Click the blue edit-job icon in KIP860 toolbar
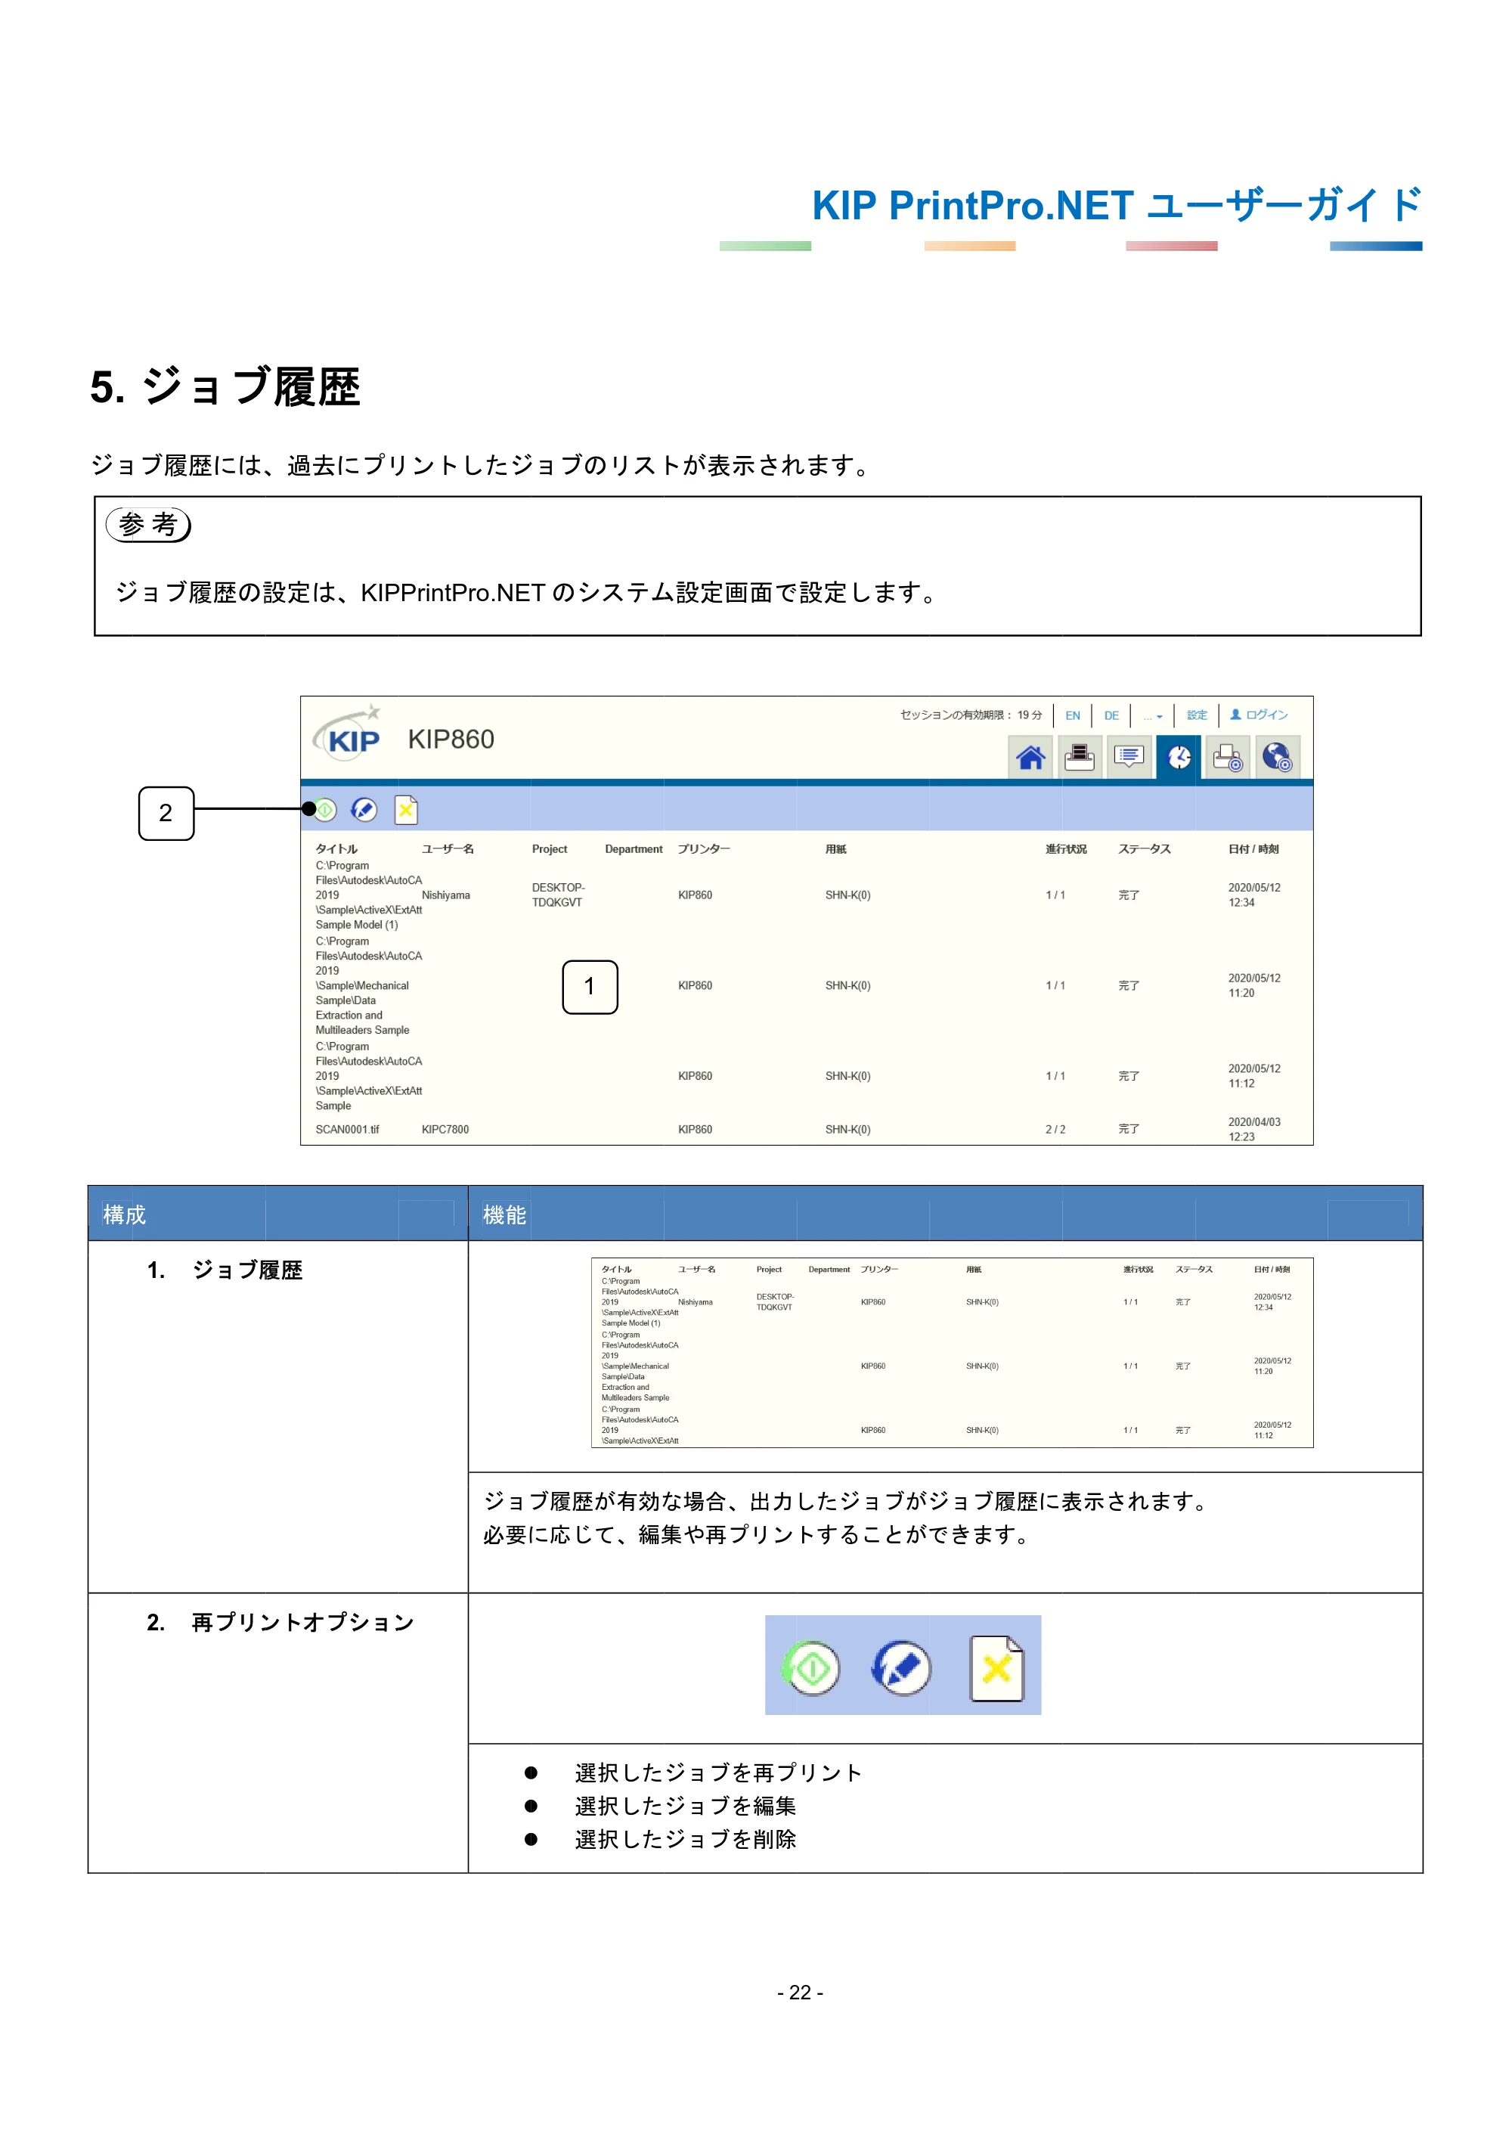The width and height of the screenshot is (1512, 2140). tap(364, 810)
